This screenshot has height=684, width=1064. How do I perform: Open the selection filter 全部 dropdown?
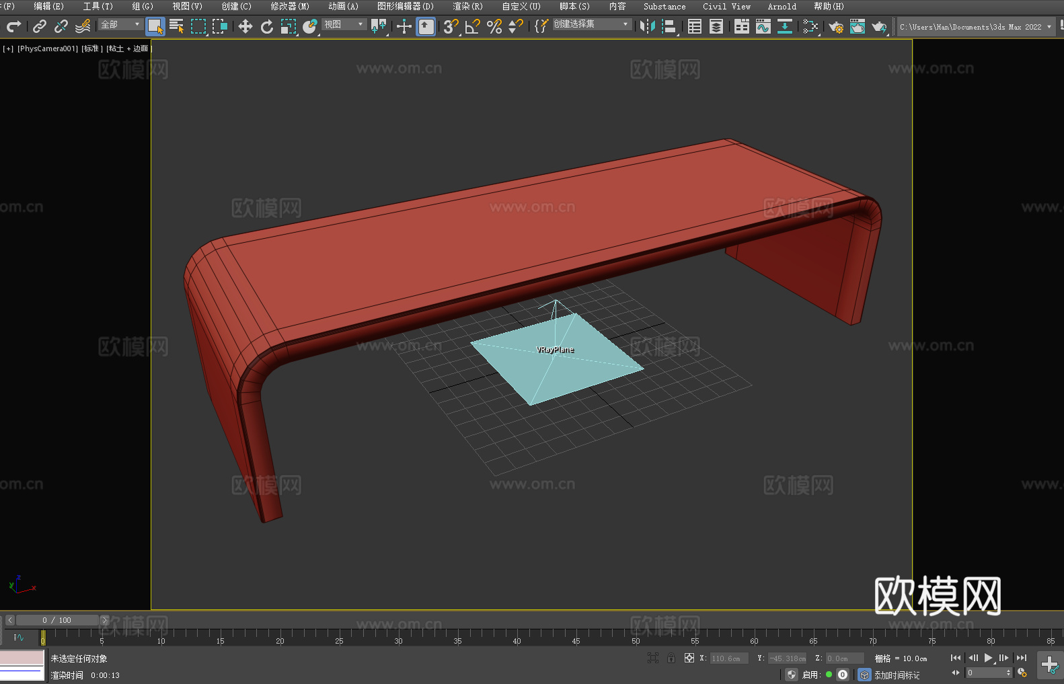(120, 24)
